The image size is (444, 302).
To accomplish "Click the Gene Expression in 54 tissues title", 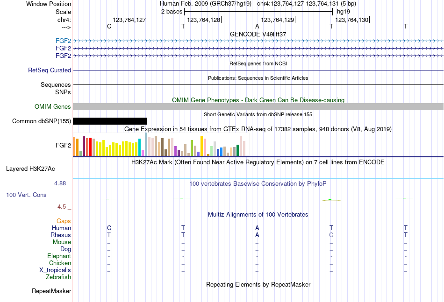I will click(258, 129).
